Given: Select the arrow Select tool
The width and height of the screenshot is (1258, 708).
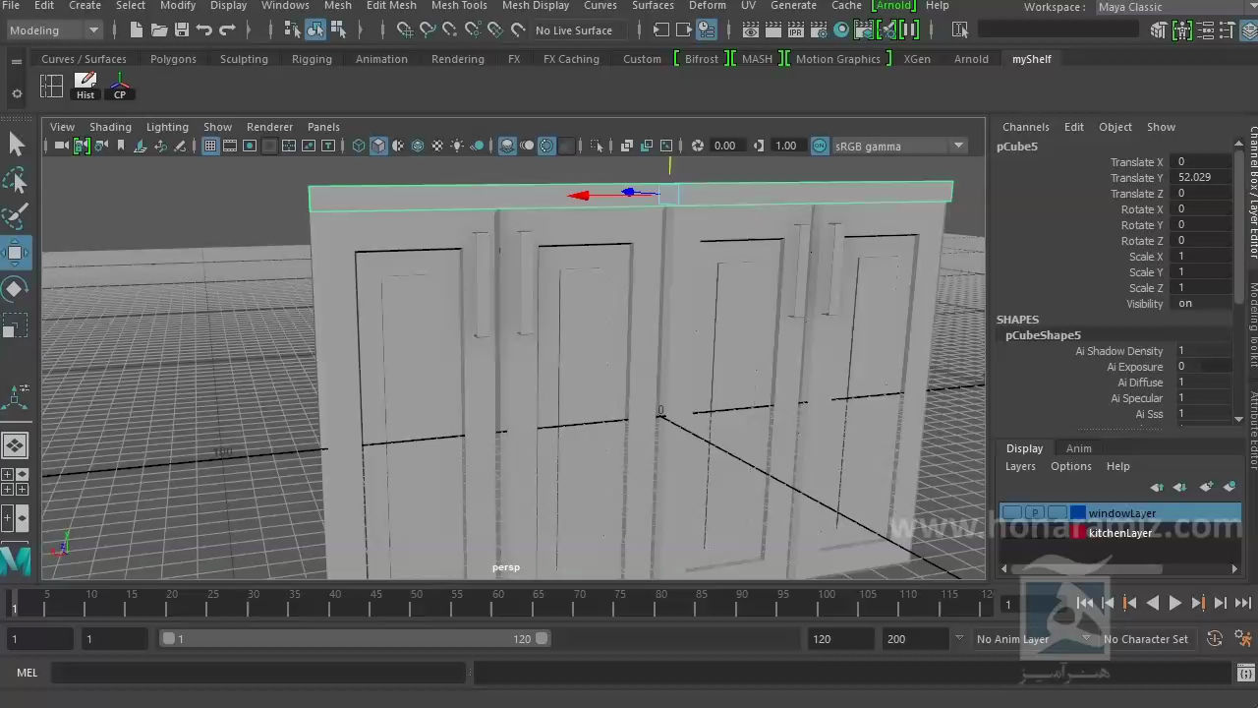Looking at the screenshot, I should (16, 145).
